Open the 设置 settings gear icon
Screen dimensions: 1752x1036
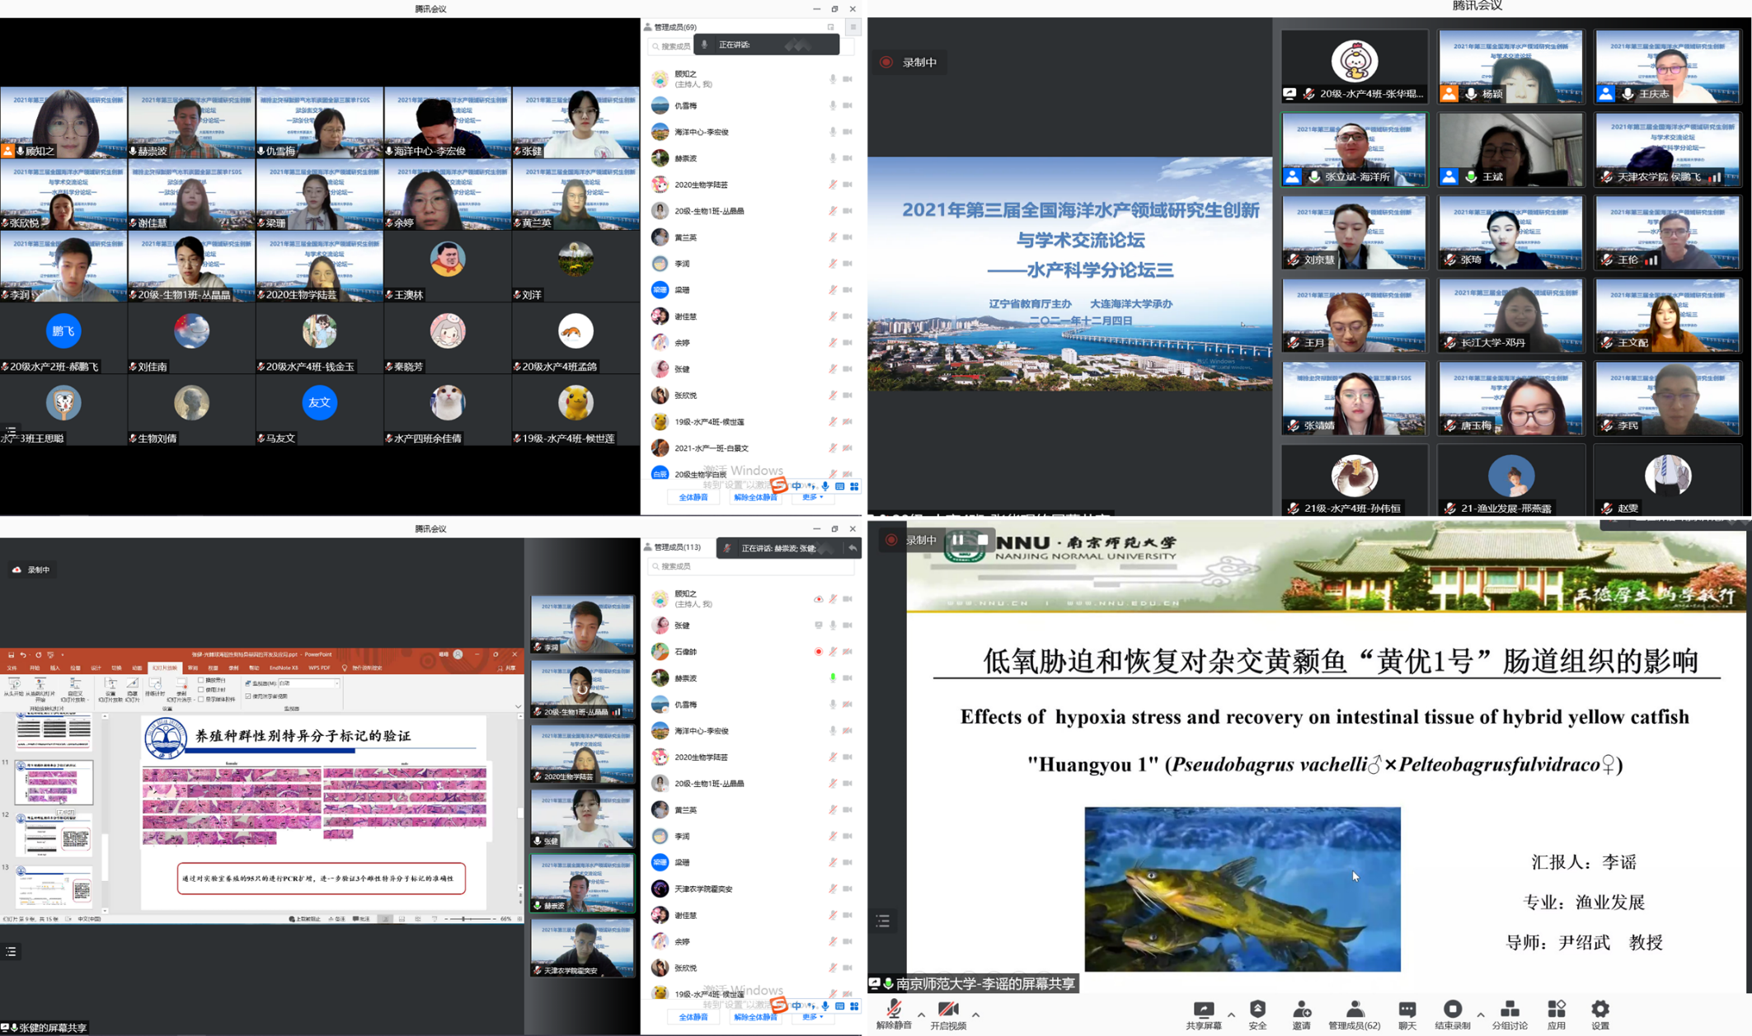(x=1599, y=1010)
